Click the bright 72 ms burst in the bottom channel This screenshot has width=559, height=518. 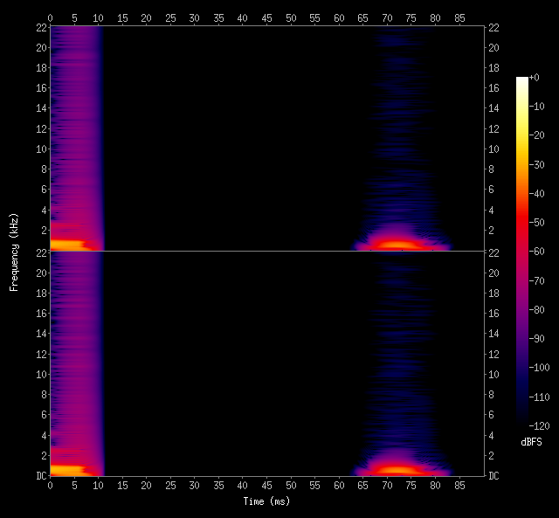pyautogui.click(x=396, y=470)
